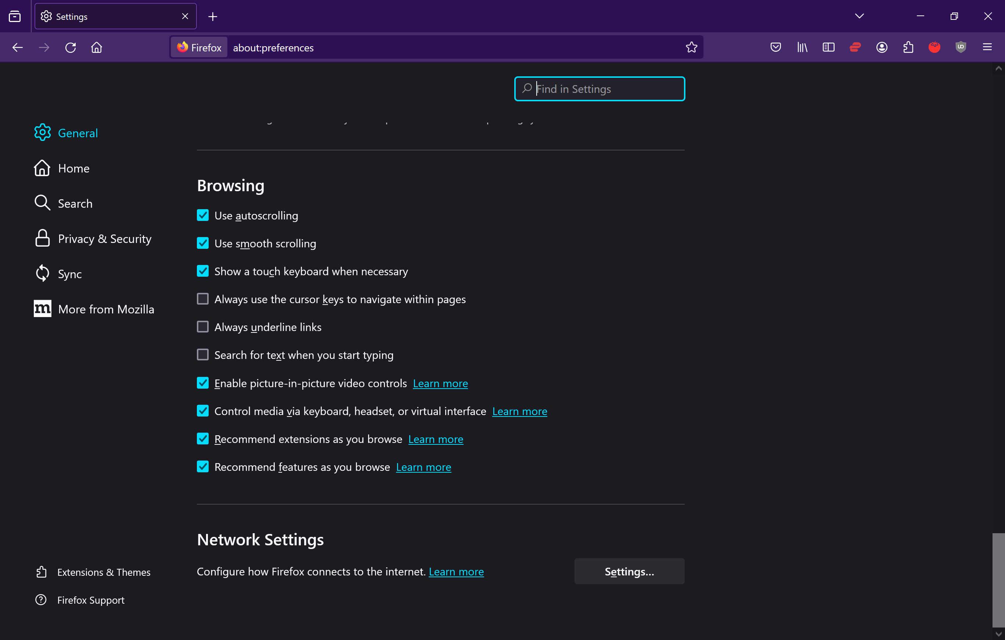Enable Always underline links checkbox

click(203, 327)
